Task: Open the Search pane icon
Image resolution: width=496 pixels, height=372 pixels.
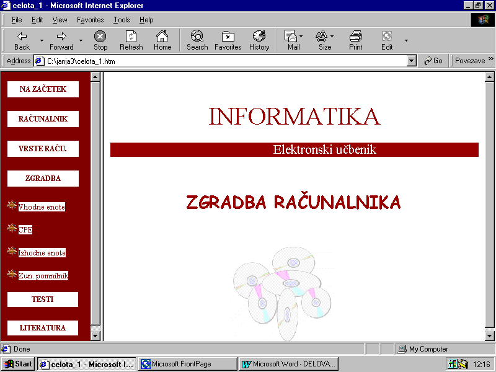Action: pyautogui.click(x=197, y=37)
